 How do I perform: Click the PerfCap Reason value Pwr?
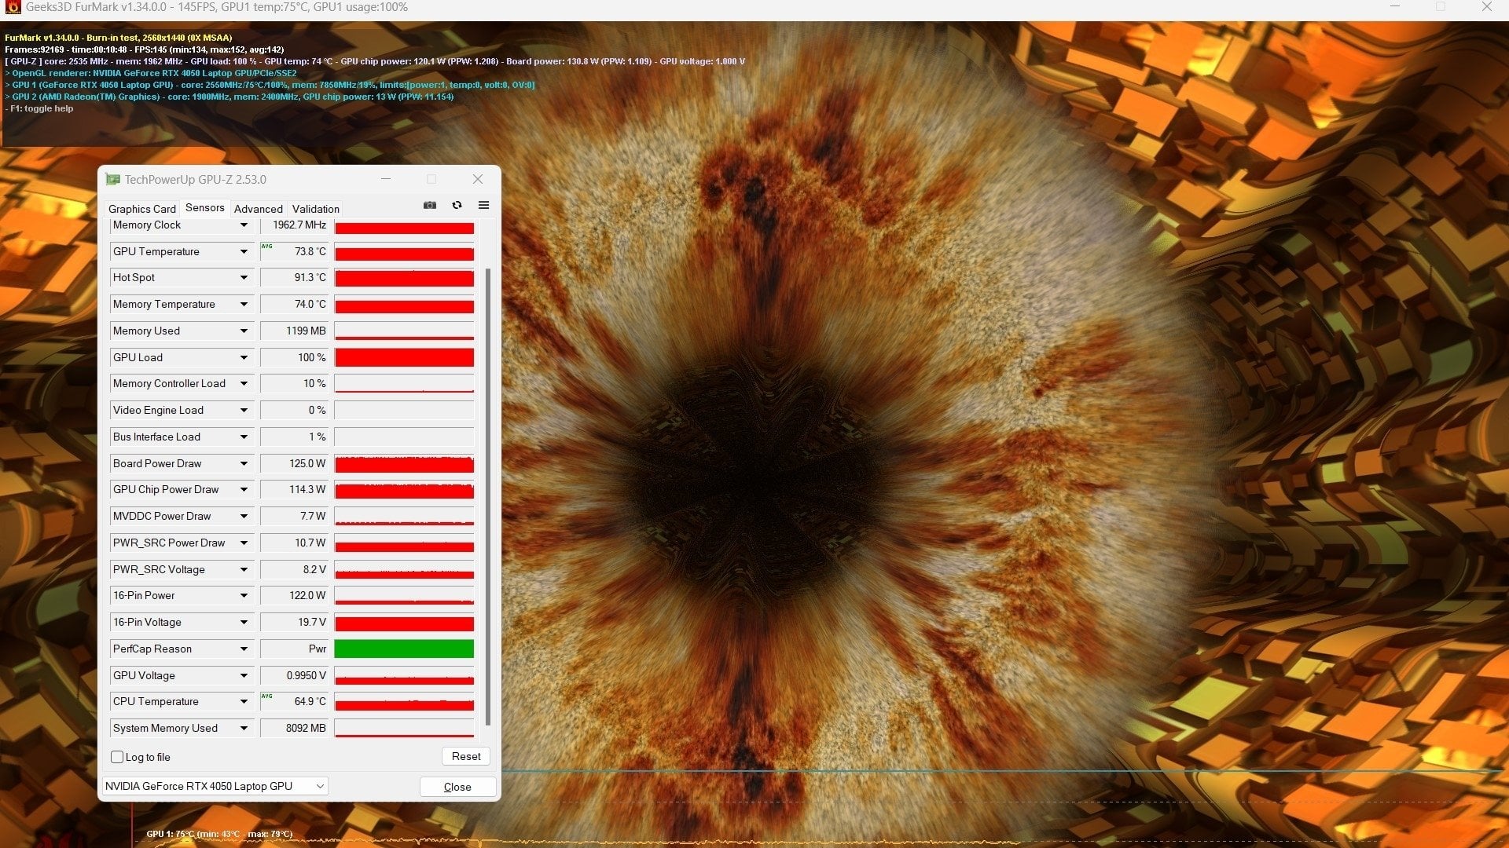tap(294, 649)
